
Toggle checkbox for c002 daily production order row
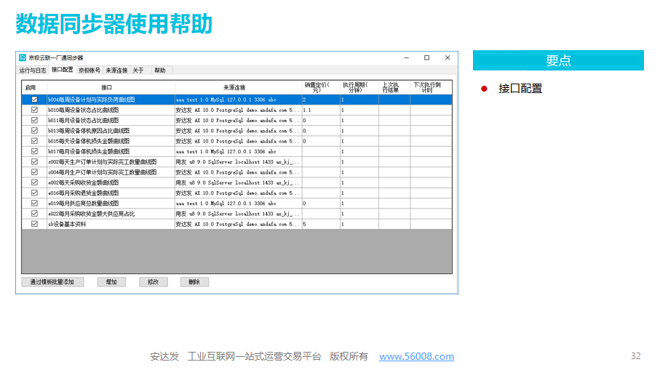[34, 162]
